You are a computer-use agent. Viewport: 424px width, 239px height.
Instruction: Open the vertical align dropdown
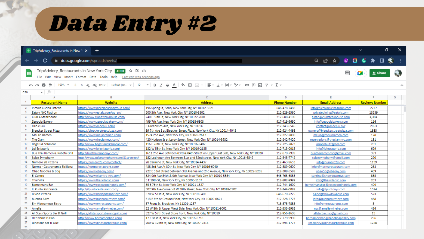click(219, 85)
